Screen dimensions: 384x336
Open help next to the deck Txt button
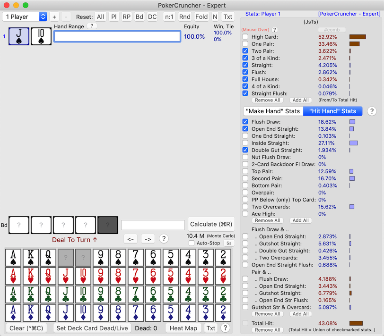pyautogui.click(x=225, y=328)
